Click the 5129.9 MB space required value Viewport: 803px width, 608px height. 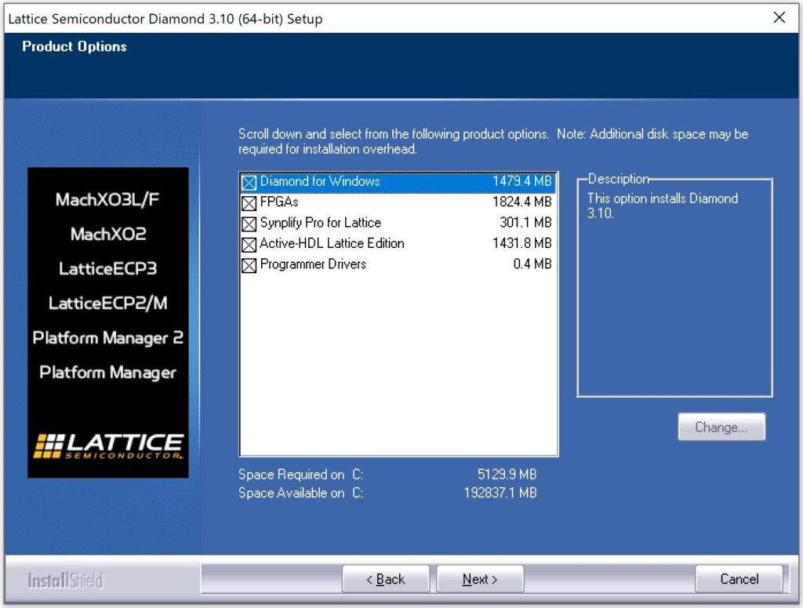click(507, 475)
